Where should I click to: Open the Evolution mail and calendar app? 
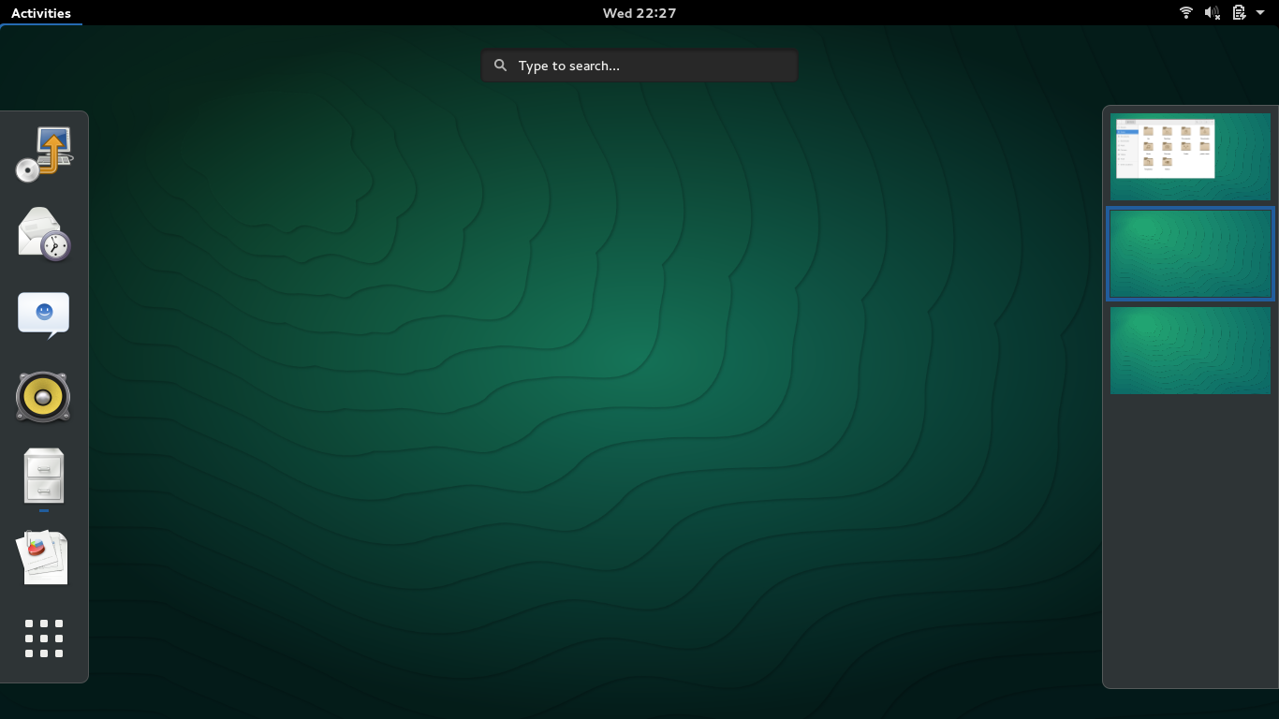click(44, 234)
